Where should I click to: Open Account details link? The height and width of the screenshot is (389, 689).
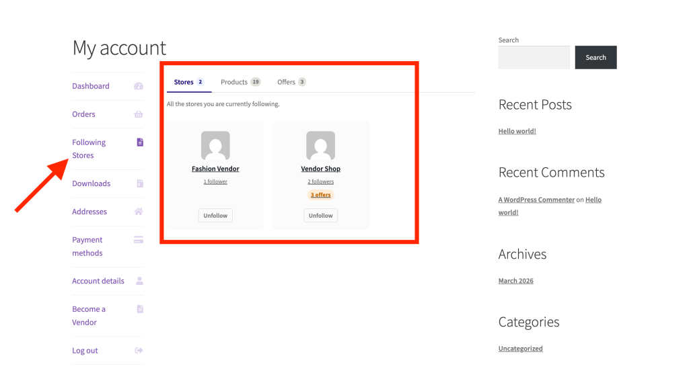pyautogui.click(x=98, y=281)
